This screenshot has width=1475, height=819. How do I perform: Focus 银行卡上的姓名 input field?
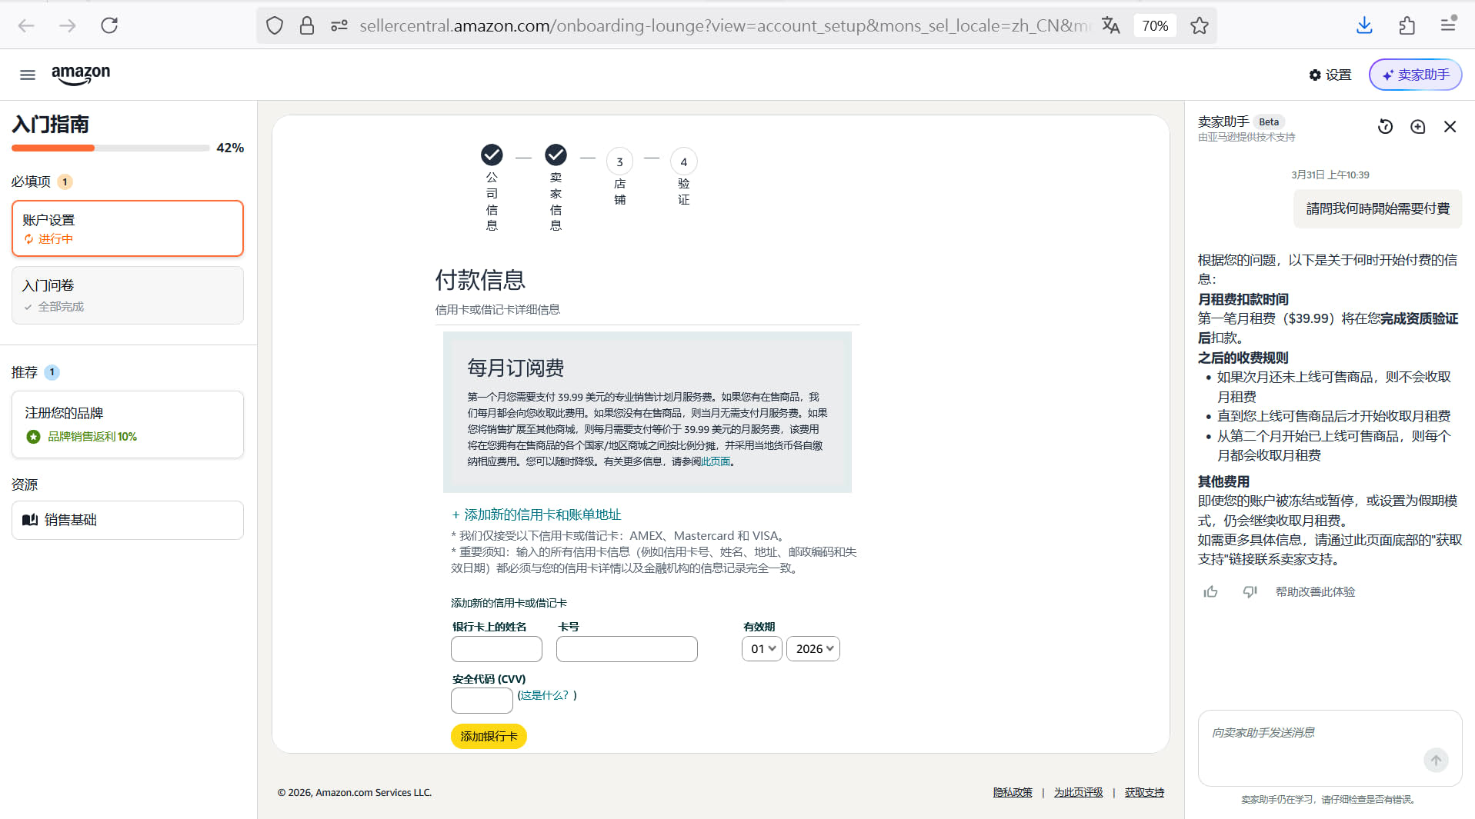coord(496,649)
